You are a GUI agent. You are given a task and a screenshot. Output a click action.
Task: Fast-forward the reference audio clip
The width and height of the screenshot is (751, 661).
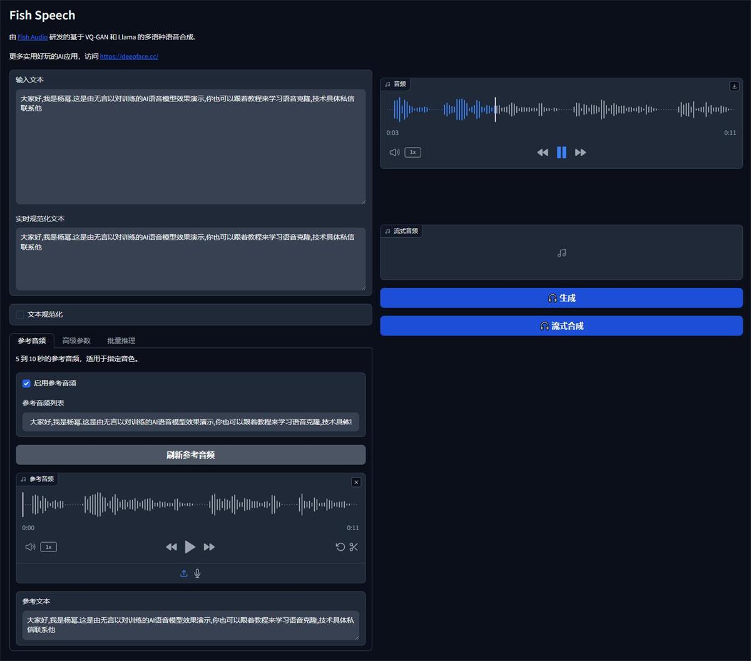point(209,547)
